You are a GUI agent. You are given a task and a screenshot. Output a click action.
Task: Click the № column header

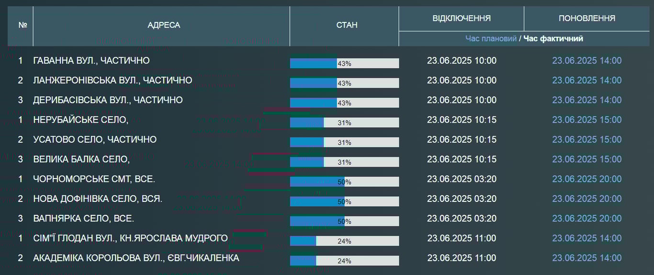[23, 25]
